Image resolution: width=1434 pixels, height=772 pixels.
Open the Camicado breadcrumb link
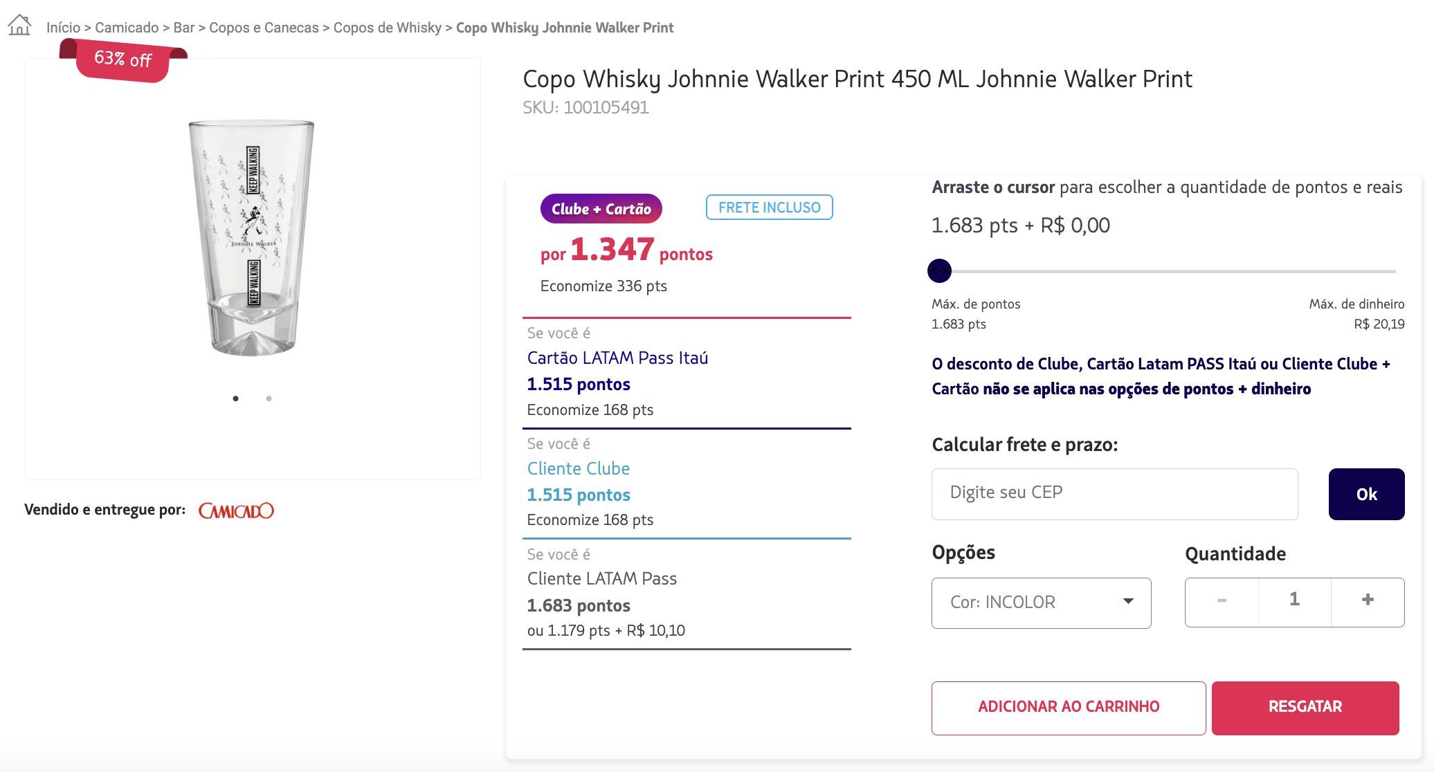point(127,28)
